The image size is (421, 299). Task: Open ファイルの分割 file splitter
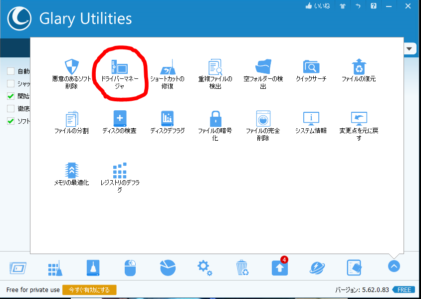(72, 122)
